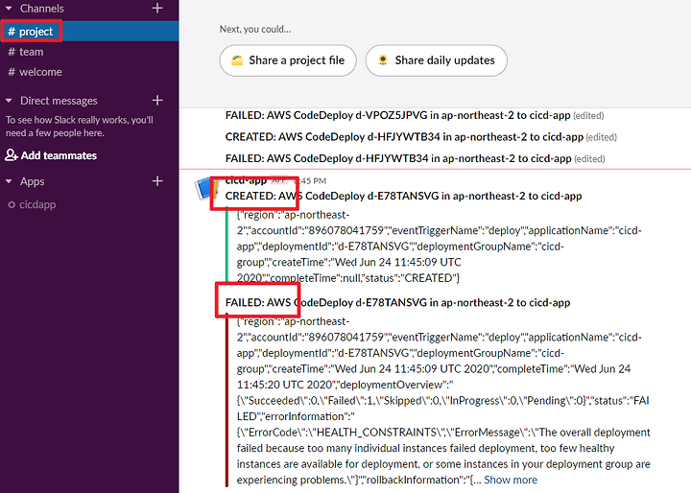The image size is (691, 493).
Task: Start a new direct message with plus icon
Action: tap(157, 101)
